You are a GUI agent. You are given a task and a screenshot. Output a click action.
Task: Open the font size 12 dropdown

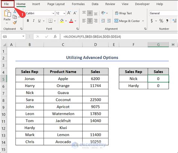click(x=64, y=13)
